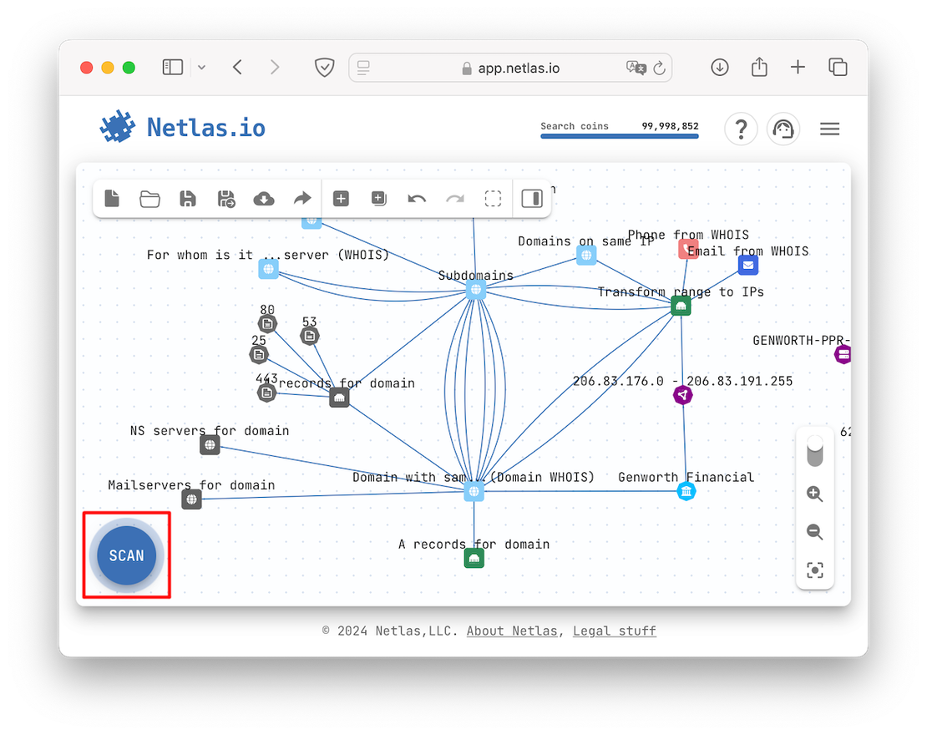Toggle the side panel view
Screen dimensions: 927x735
pos(532,198)
